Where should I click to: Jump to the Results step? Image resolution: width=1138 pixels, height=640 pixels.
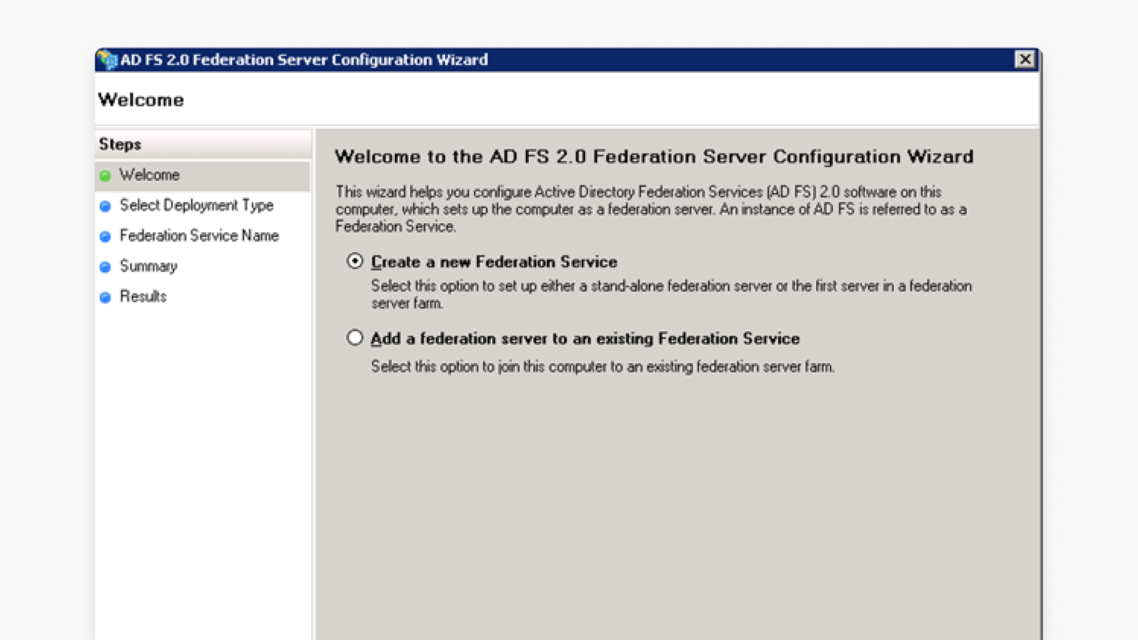pos(143,296)
